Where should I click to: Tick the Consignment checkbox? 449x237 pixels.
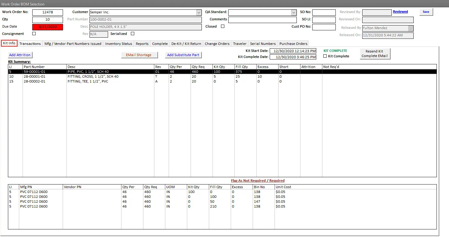click(x=34, y=34)
